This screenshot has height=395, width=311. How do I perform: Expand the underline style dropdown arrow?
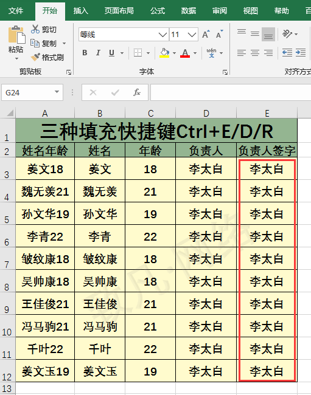click(x=122, y=53)
